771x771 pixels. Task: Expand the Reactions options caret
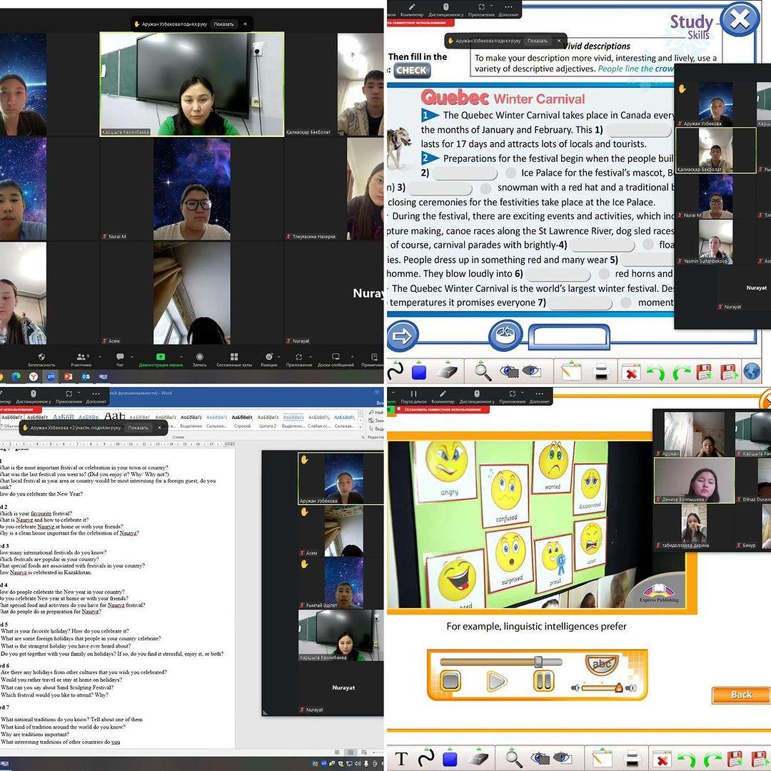279,356
